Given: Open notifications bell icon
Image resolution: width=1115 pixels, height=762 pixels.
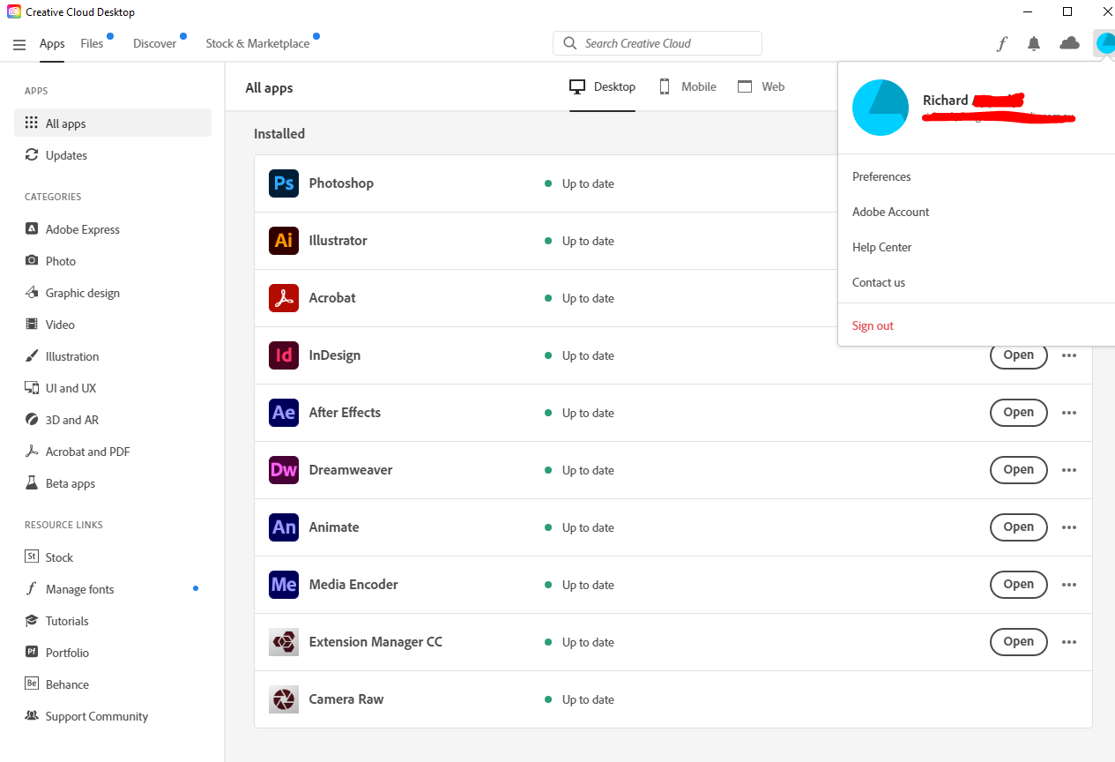Looking at the screenshot, I should [x=1034, y=43].
